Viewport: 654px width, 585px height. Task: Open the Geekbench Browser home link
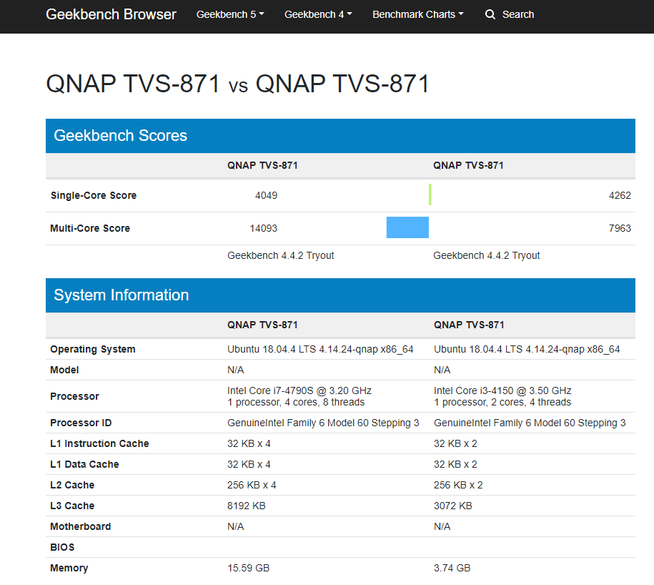pyautogui.click(x=111, y=14)
